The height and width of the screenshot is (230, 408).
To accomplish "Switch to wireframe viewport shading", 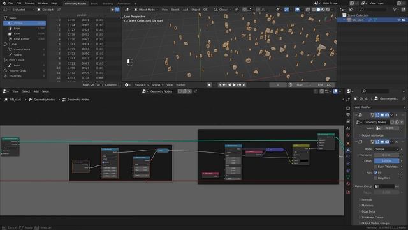I will point(314,10).
